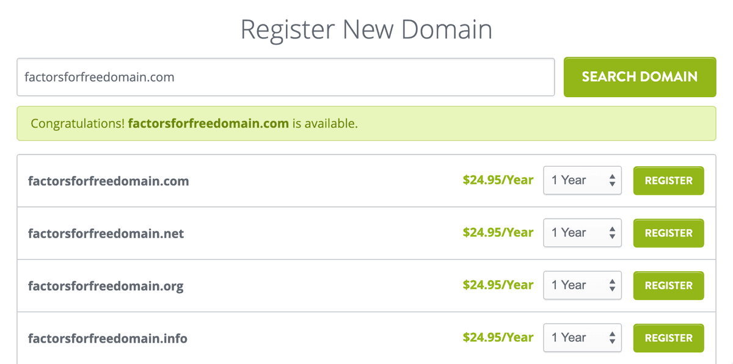Click the domain search input field

click(x=285, y=77)
